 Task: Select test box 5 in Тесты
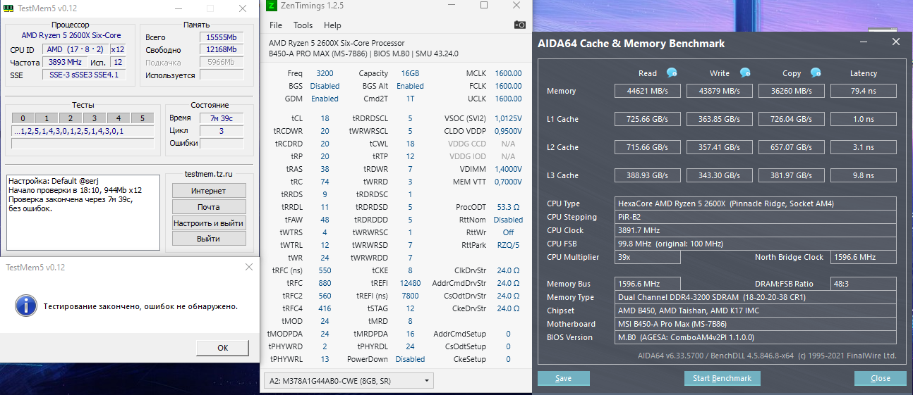tap(143, 118)
